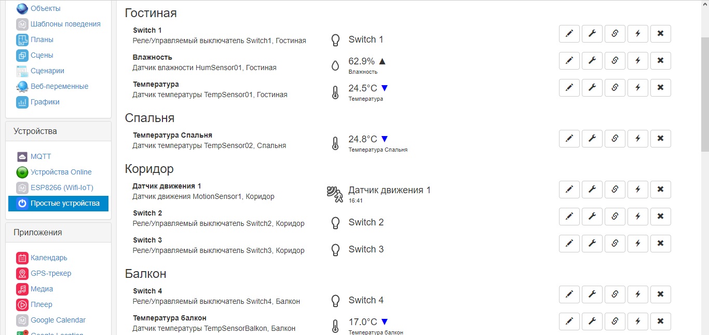Click lightning bolt icon for Датчик движения 1

[637, 190]
